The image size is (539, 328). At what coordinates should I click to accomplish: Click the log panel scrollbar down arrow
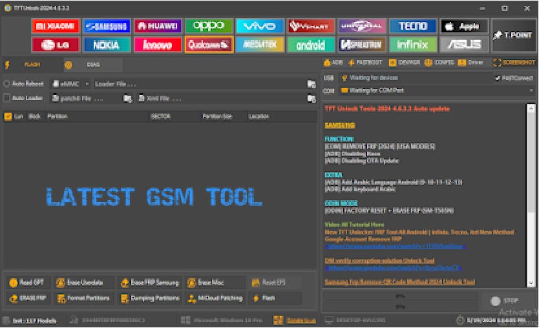pyautogui.click(x=531, y=283)
